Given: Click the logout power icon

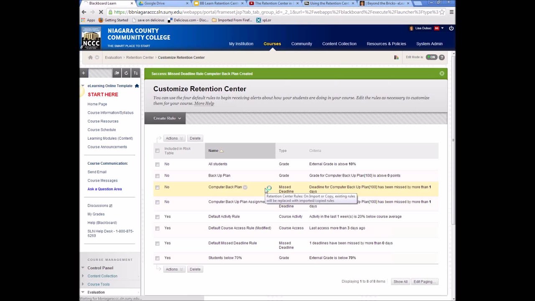Looking at the screenshot, I should point(451,28).
